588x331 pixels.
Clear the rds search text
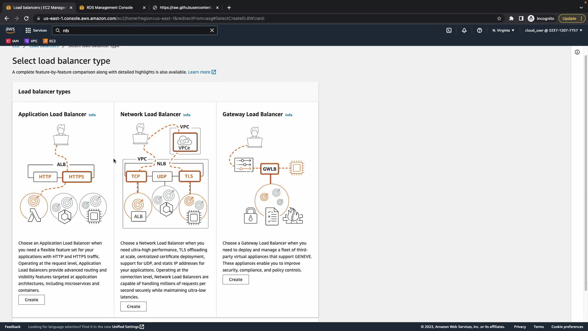coord(212,30)
